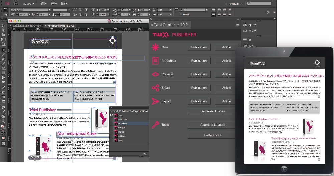Open Adobe Bridge from the application bar
The width and height of the screenshot is (334, 176).
(x=16, y=4)
